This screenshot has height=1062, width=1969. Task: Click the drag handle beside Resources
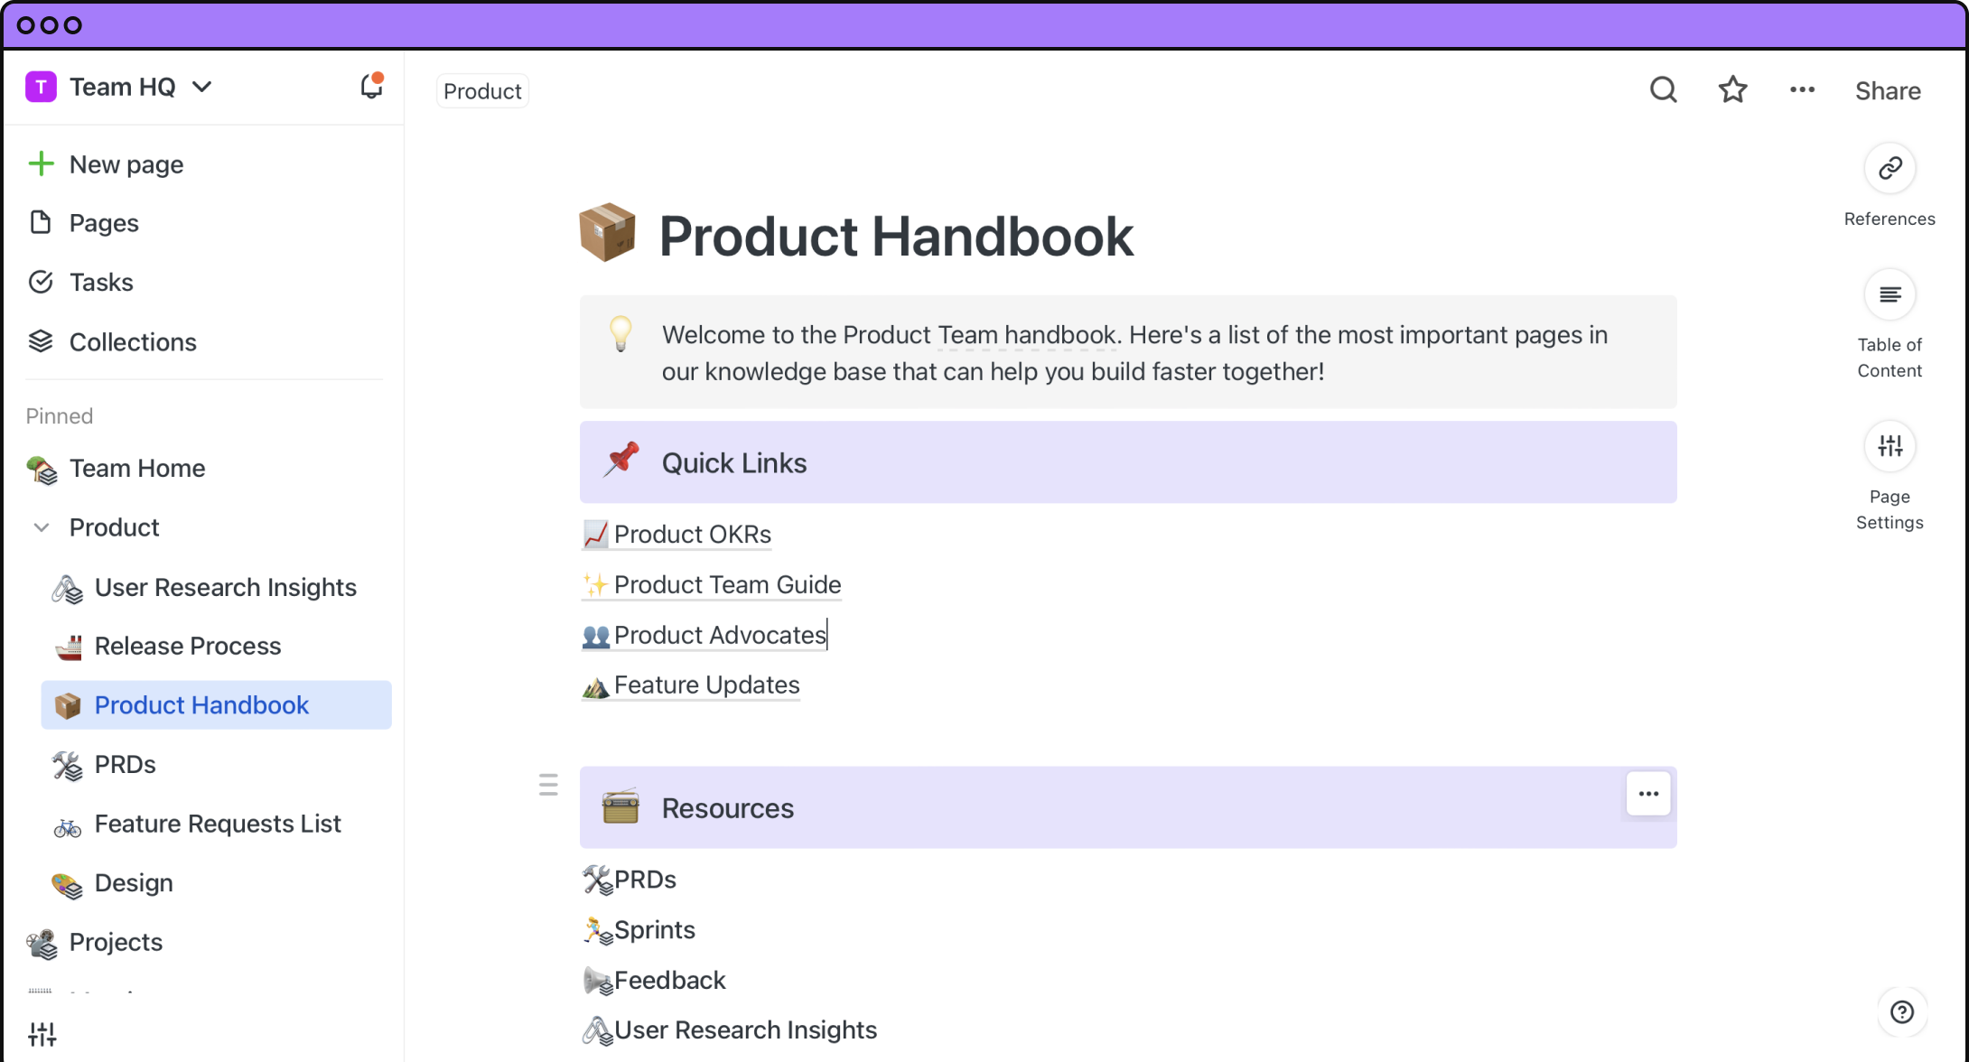coord(548,785)
